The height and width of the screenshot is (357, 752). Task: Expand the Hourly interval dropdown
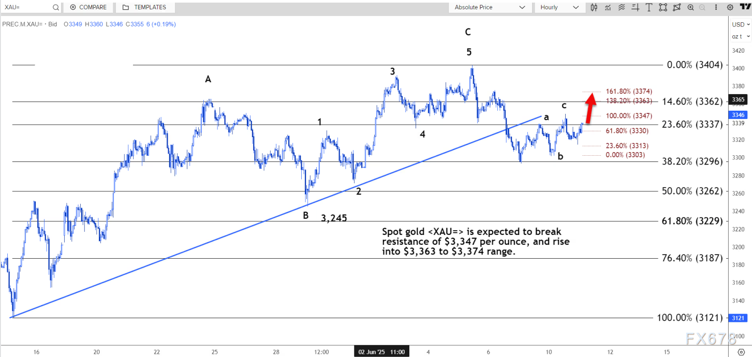pos(559,7)
